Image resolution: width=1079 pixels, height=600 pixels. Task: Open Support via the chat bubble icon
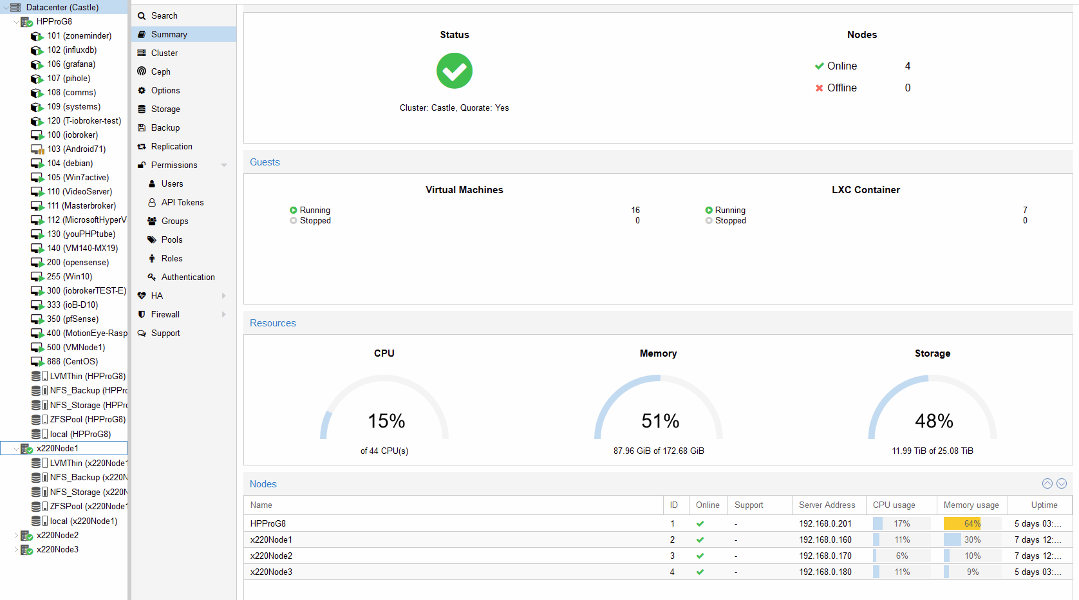click(143, 333)
